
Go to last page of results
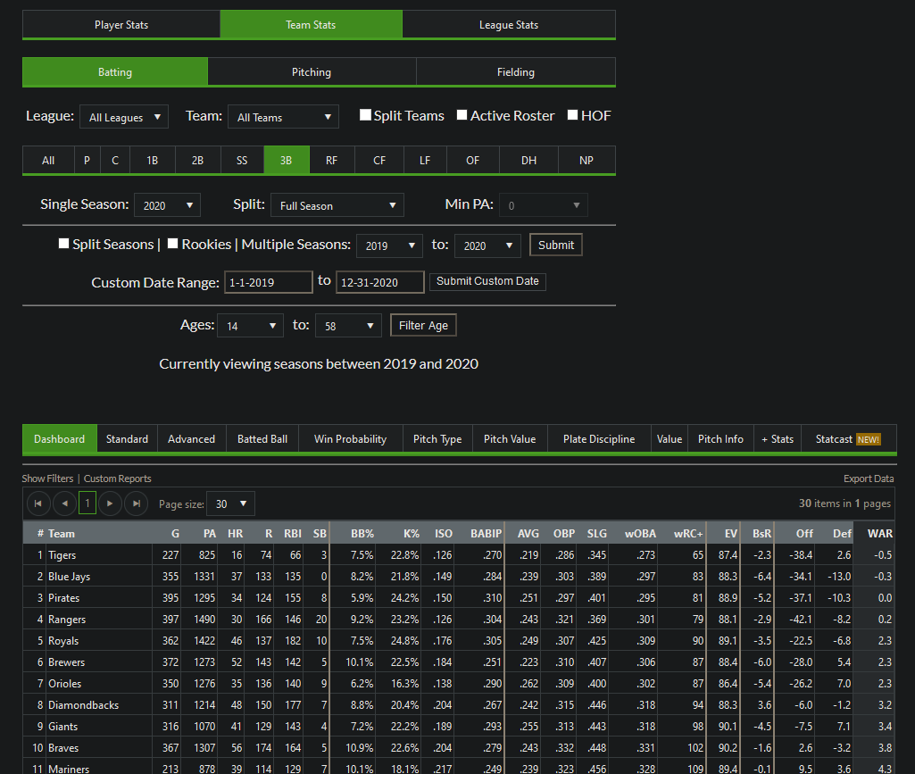pos(136,504)
